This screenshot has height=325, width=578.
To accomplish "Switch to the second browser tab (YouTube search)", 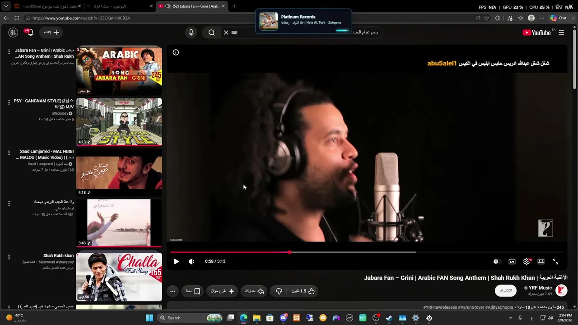I will tap(120, 6).
